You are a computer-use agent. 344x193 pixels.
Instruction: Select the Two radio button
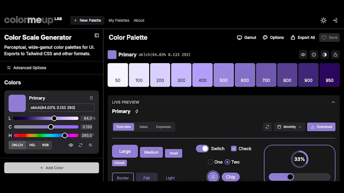[x=227, y=162]
